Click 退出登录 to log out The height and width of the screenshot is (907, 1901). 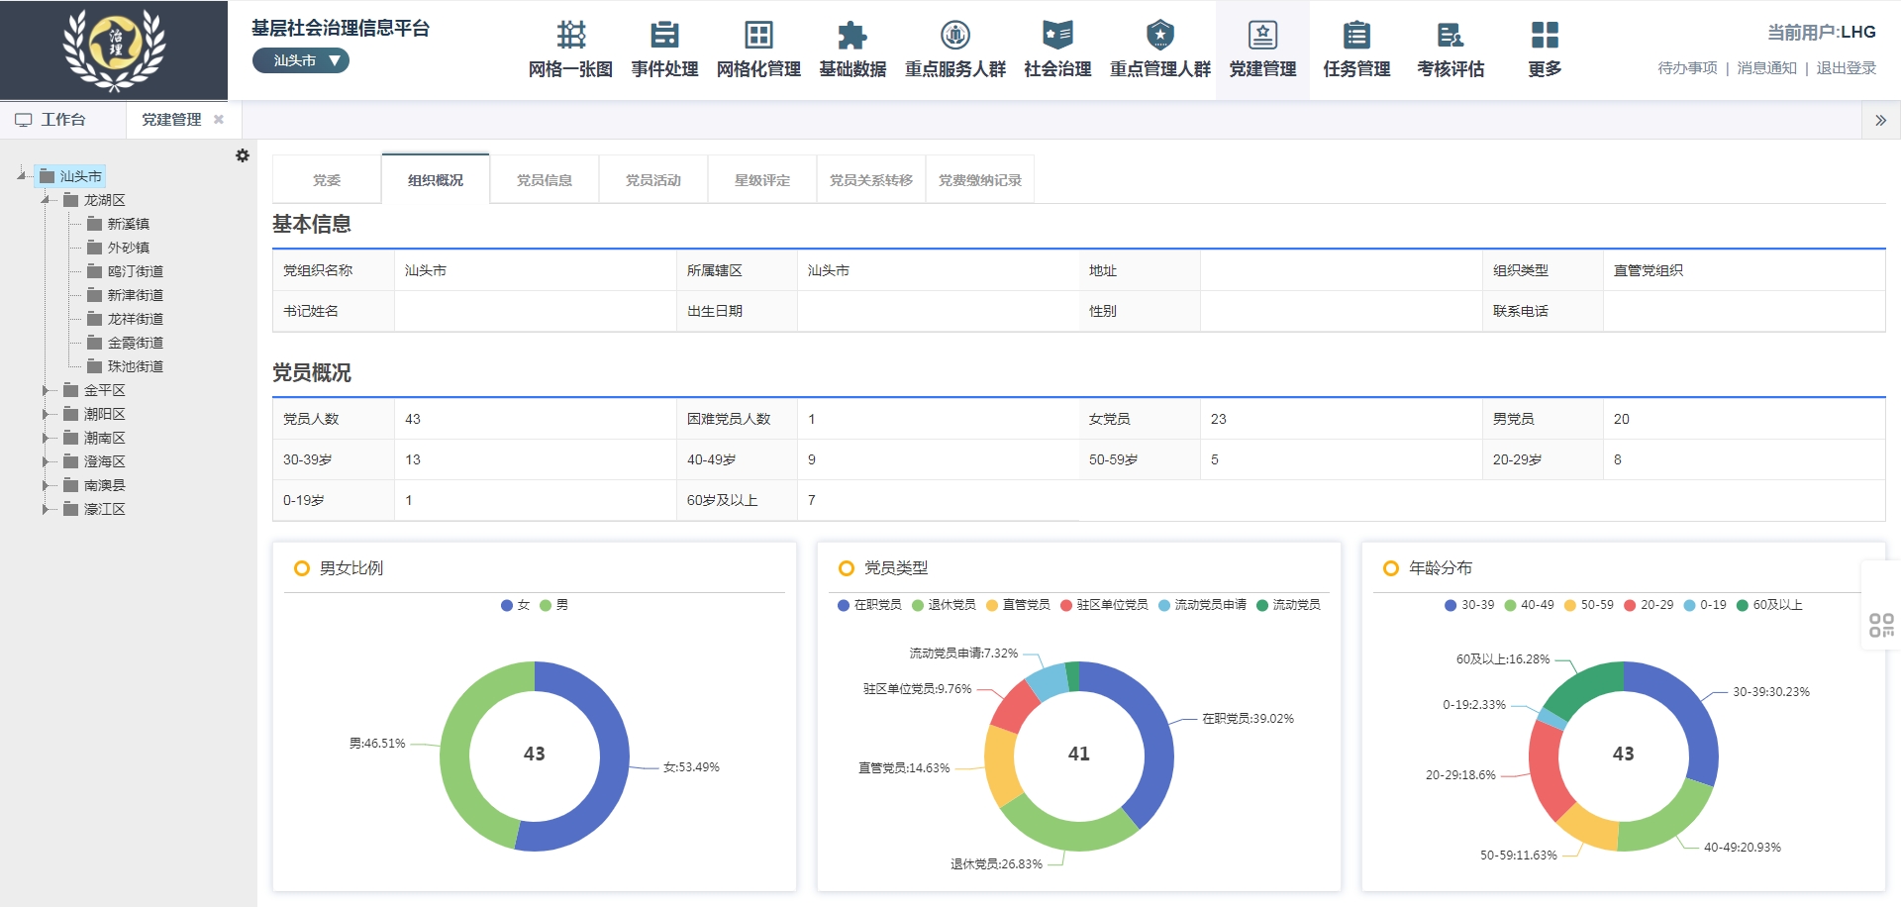(1846, 67)
